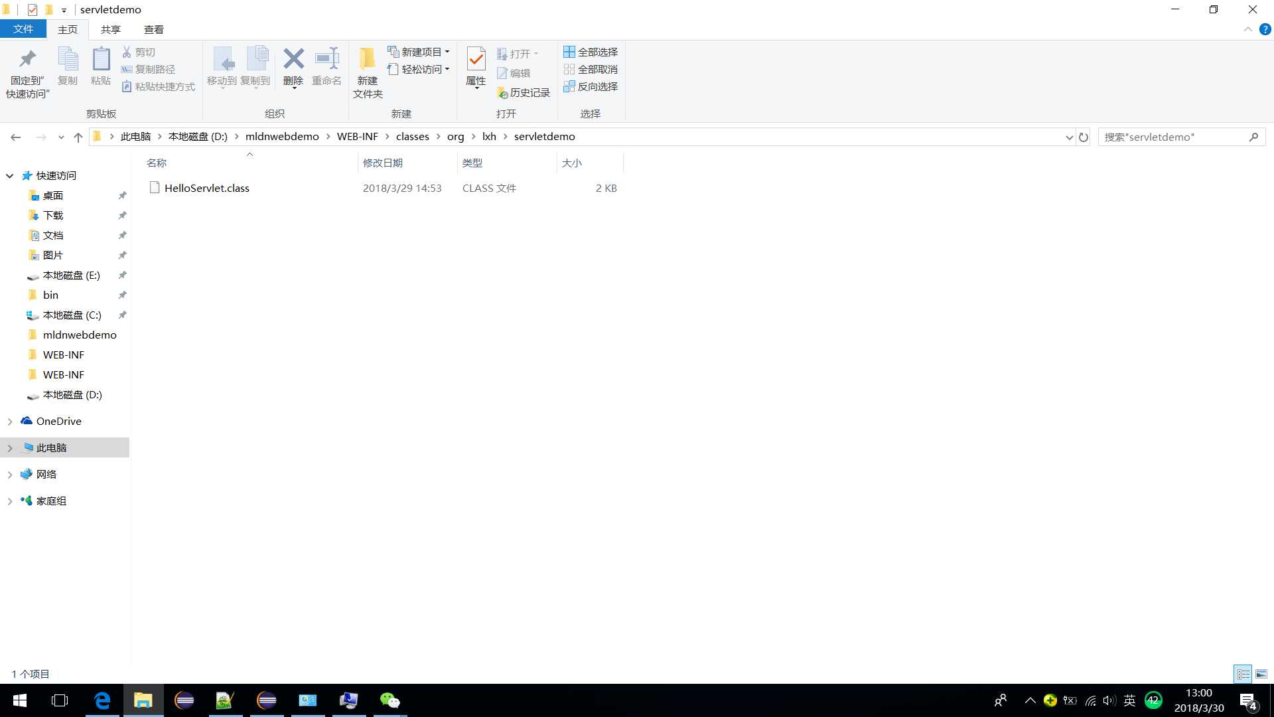Choose Paste shortcut in clipboard group
The width and height of the screenshot is (1274, 717).
(159, 86)
